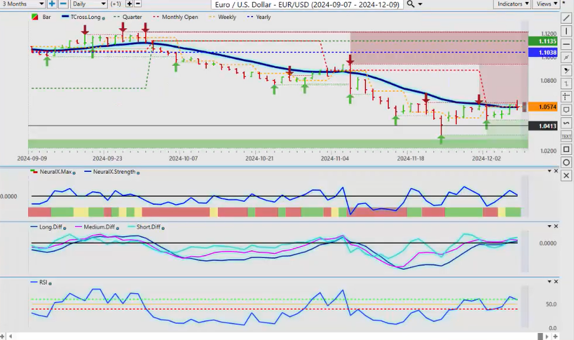Select the rectangle shape tool

pos(566,149)
